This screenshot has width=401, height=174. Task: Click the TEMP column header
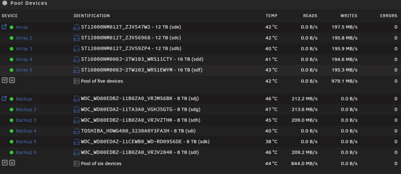pyautogui.click(x=271, y=16)
